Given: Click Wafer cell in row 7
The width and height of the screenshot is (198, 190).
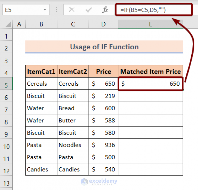Looking at the screenshot, I should [41, 108].
